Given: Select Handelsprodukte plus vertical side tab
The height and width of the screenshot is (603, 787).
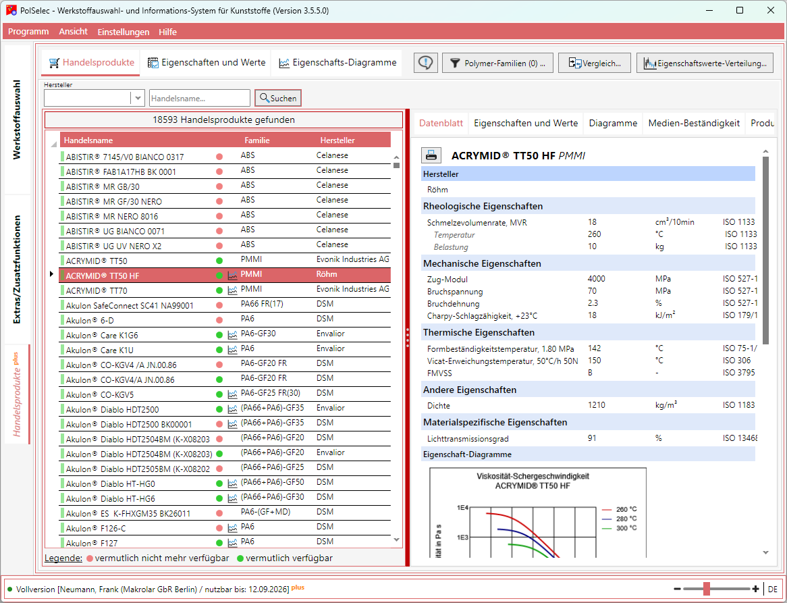Looking at the screenshot, I should [x=18, y=394].
